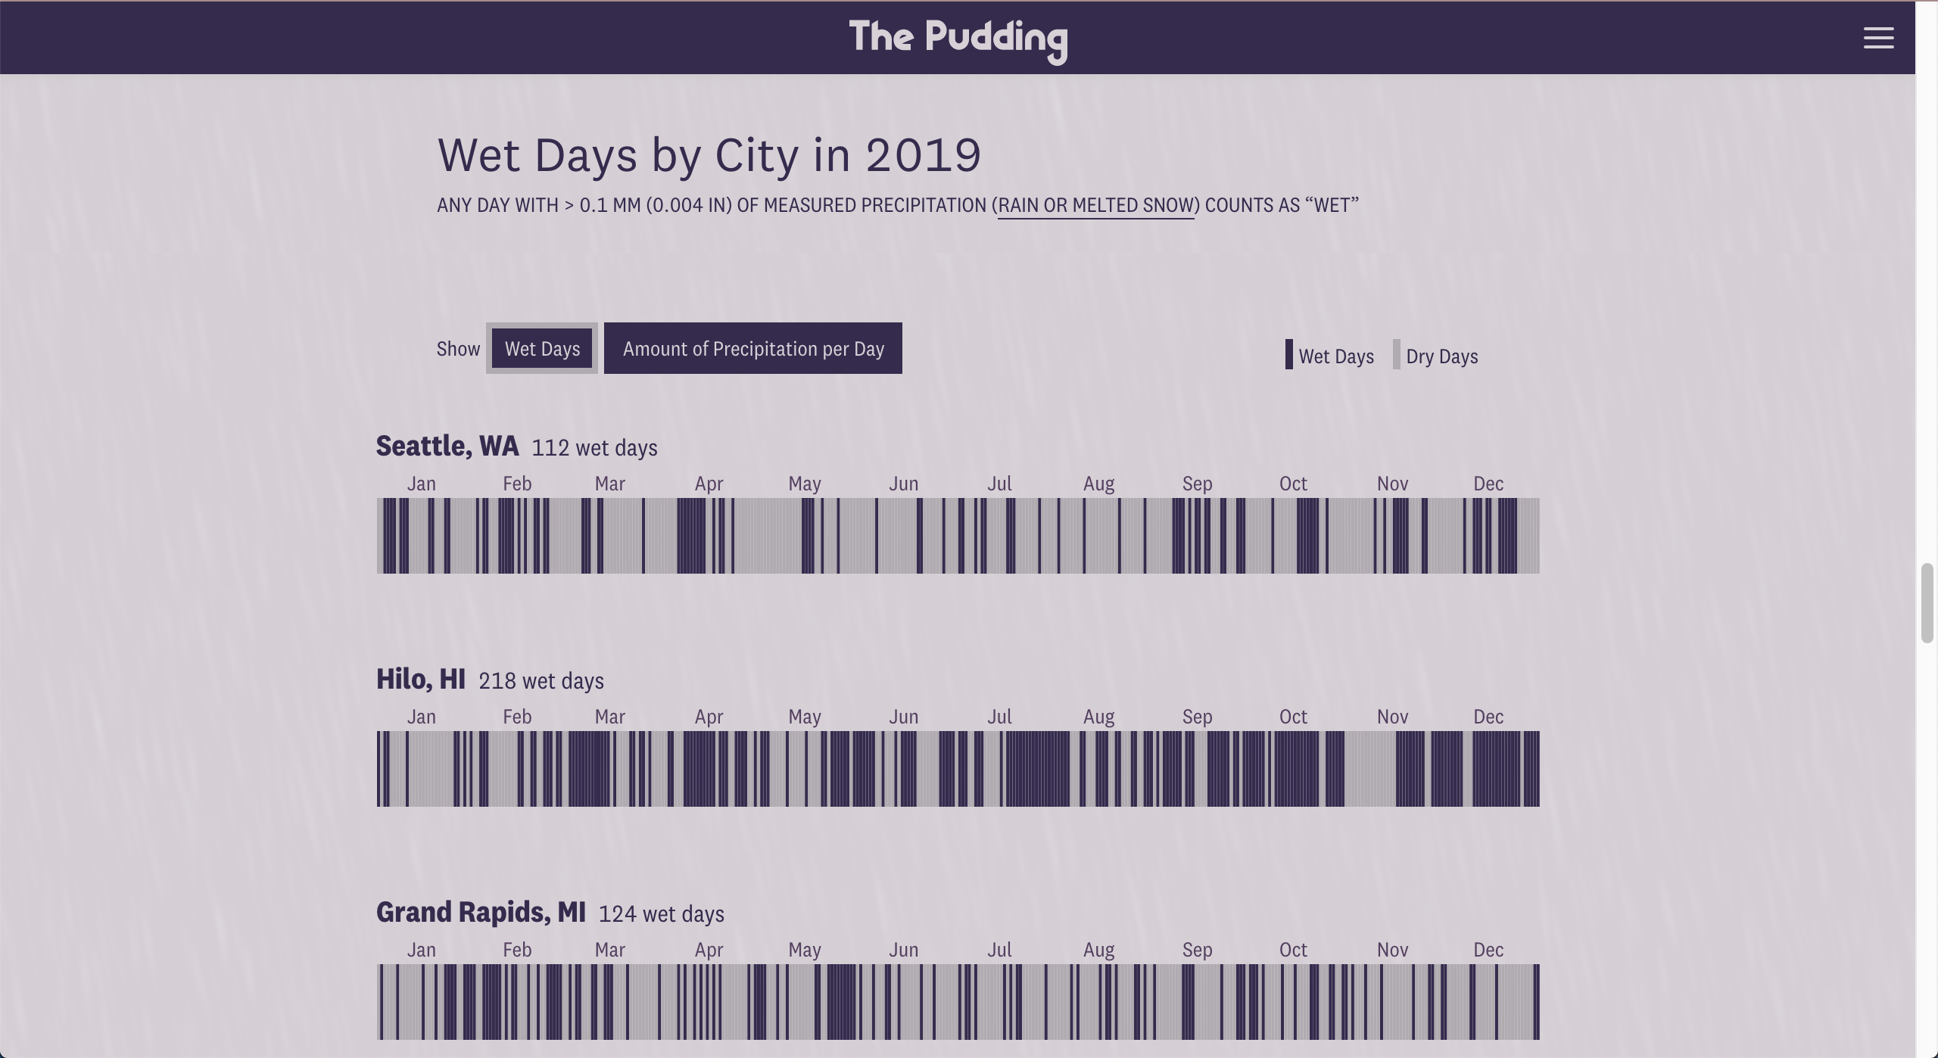The height and width of the screenshot is (1058, 1938).
Task: Click the Wet Days by City title
Action: point(709,155)
